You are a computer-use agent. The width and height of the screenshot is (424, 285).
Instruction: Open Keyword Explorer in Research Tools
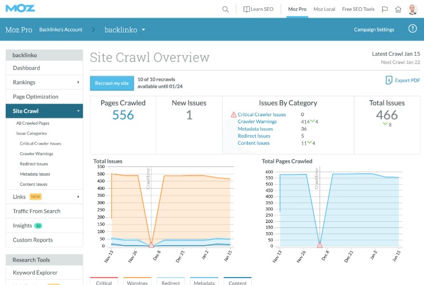click(45, 272)
